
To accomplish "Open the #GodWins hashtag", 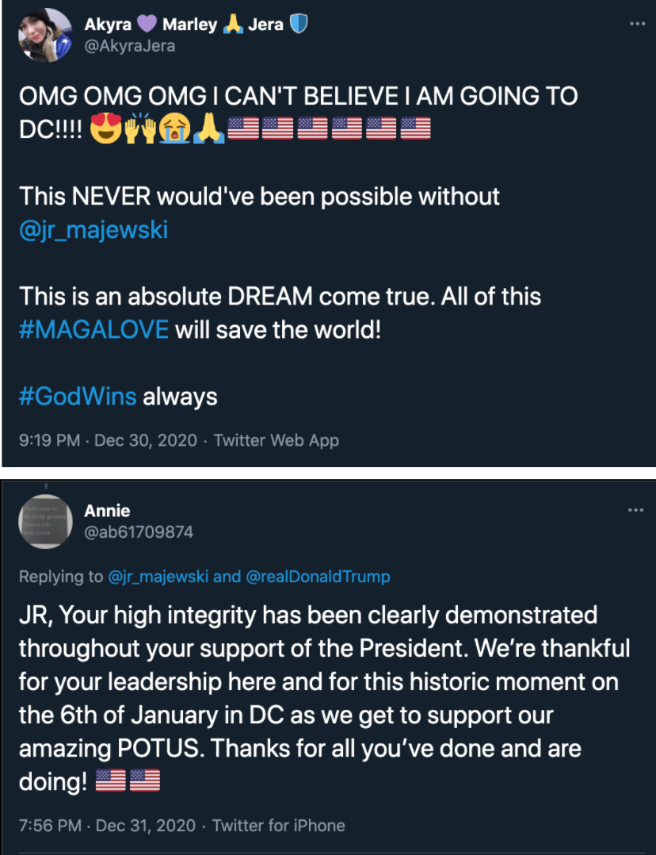I will click(x=78, y=395).
